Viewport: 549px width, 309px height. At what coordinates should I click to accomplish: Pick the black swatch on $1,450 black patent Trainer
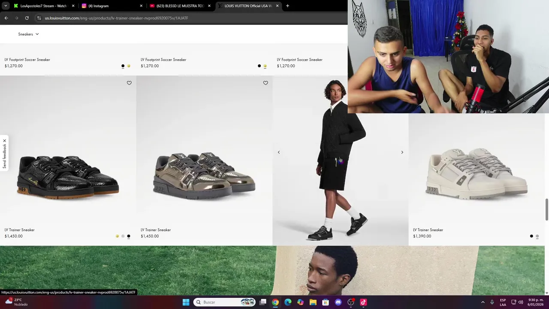[x=128, y=236]
